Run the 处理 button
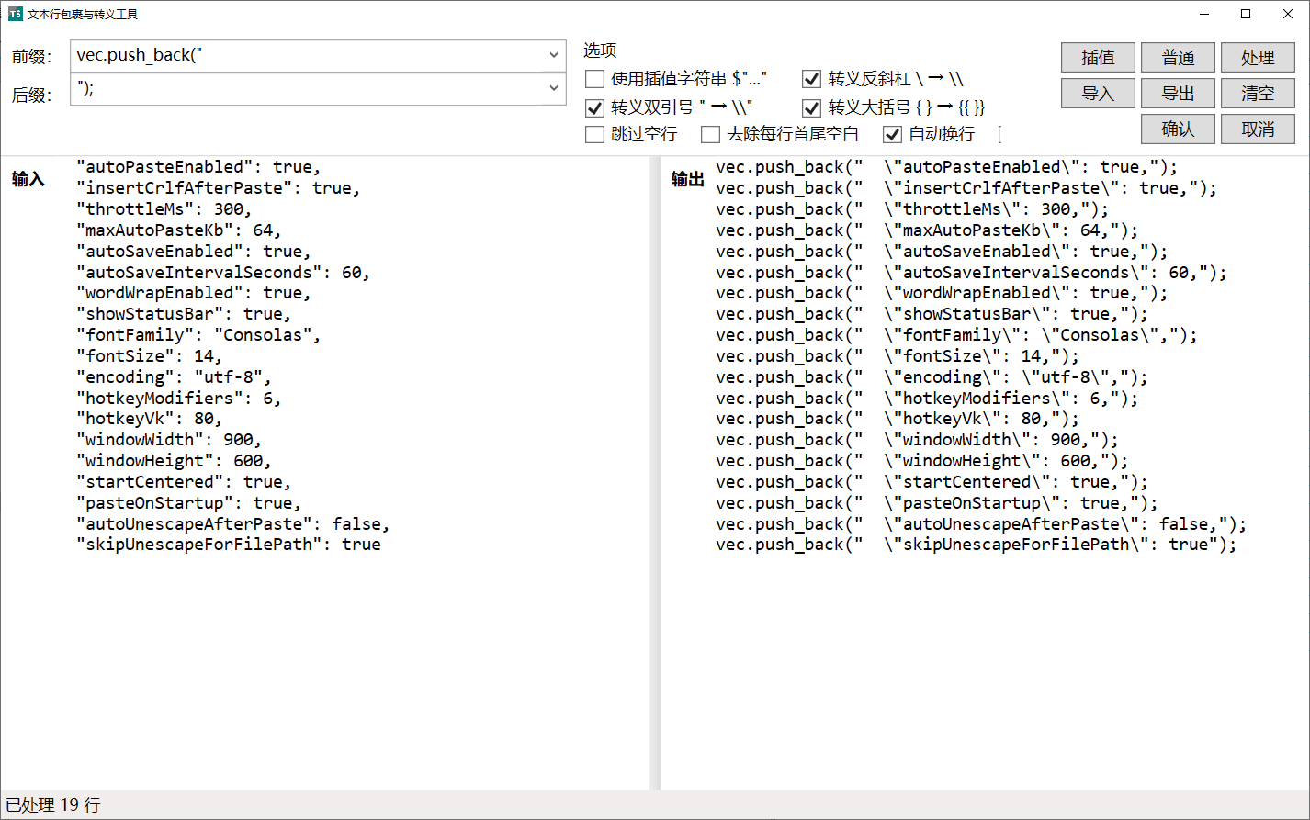1310x820 pixels. [x=1258, y=58]
